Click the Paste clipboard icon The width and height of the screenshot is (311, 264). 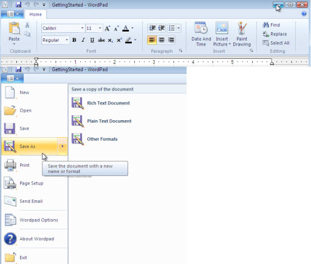click(14, 28)
